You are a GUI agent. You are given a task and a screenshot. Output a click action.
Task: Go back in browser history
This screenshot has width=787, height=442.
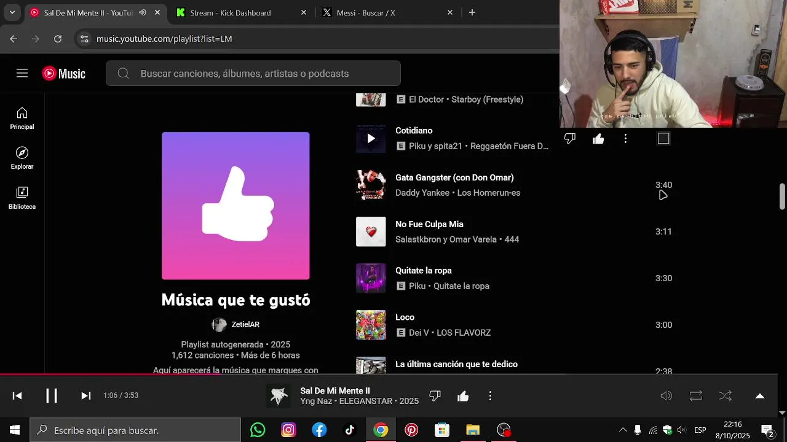(14, 39)
